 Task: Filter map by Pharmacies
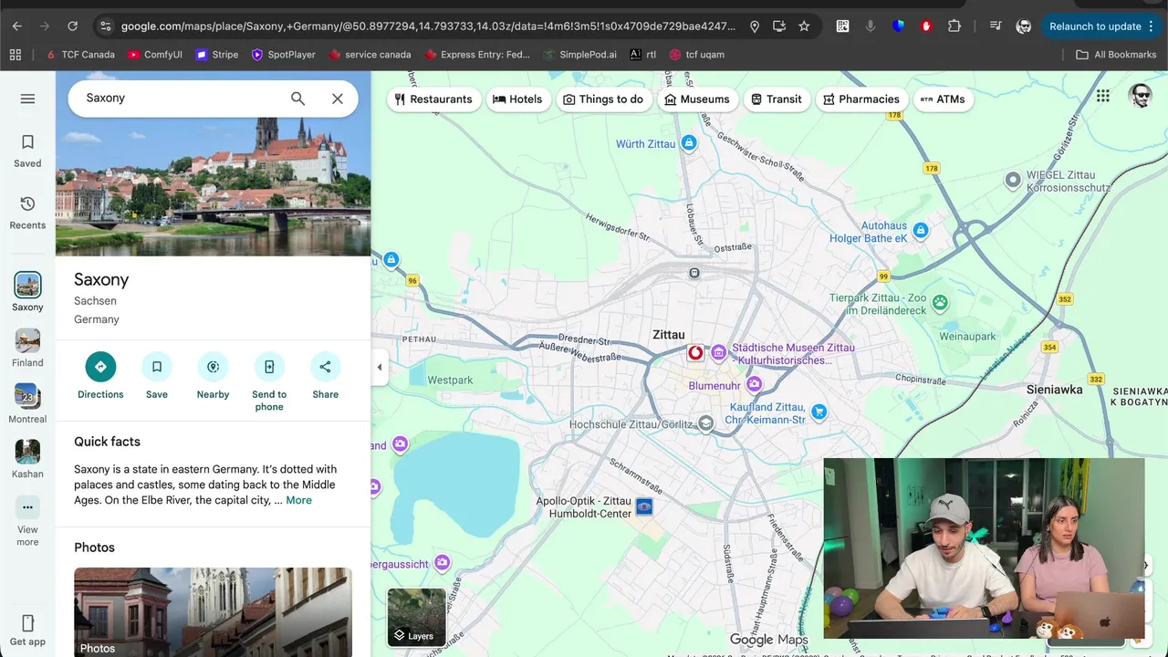pos(861,99)
